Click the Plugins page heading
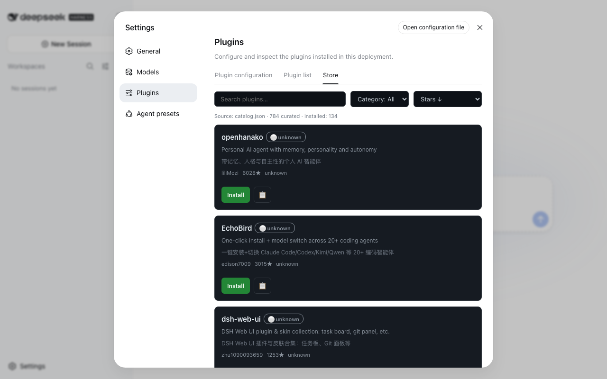607x379 pixels. [x=229, y=42]
